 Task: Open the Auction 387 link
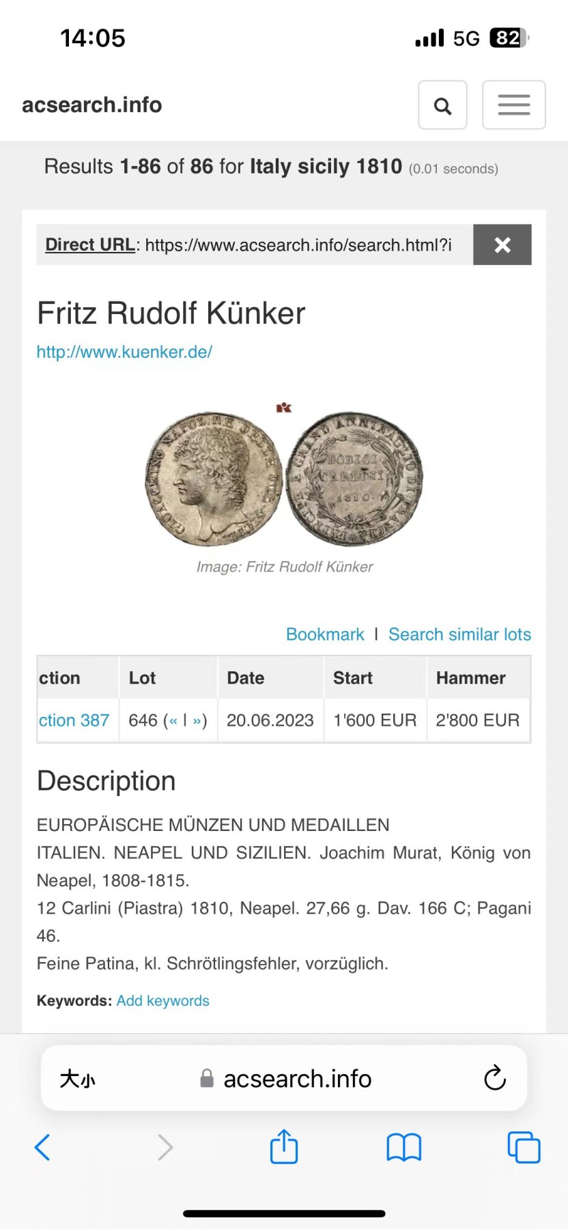pos(74,720)
